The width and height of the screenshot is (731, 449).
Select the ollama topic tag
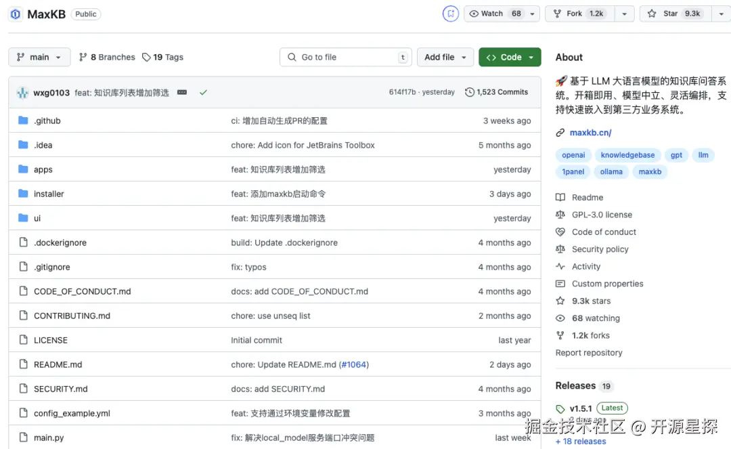(x=611, y=171)
